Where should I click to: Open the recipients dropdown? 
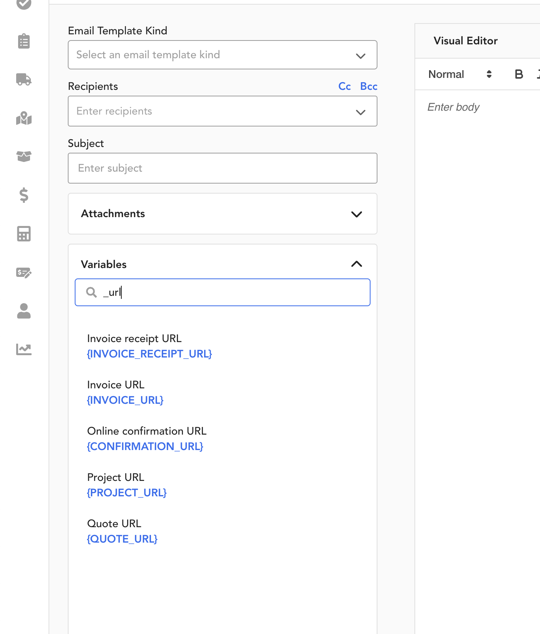point(223,111)
